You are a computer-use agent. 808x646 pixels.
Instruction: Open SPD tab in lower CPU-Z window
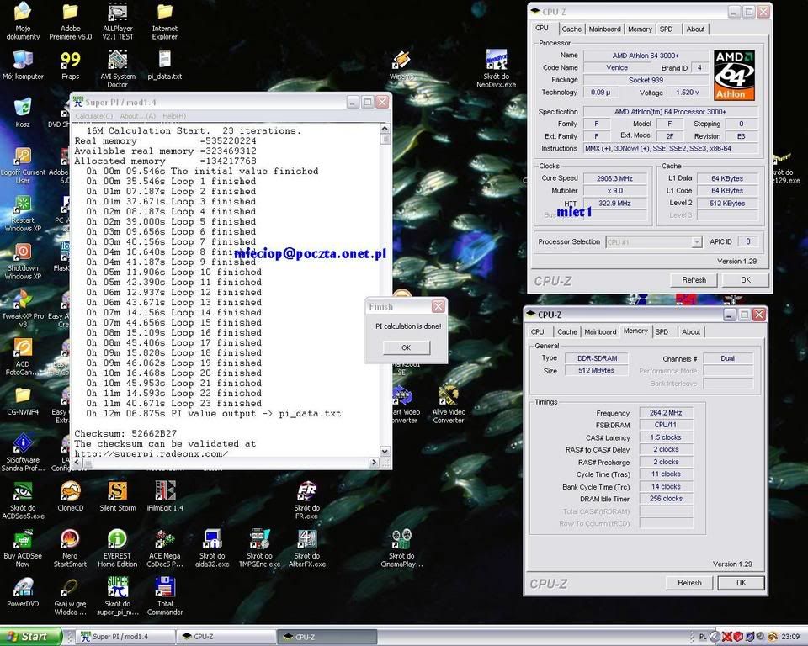click(x=662, y=332)
